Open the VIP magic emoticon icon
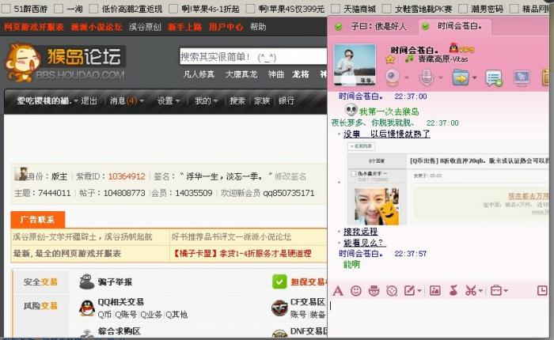 point(374,291)
